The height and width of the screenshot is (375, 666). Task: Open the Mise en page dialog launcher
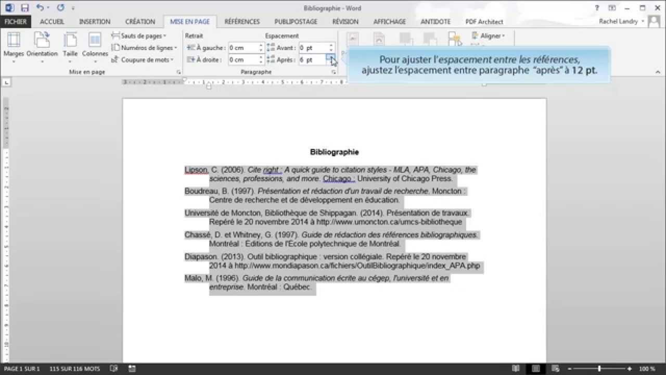179,72
